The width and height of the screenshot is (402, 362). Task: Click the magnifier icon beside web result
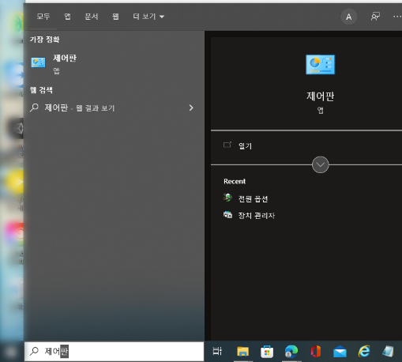click(34, 107)
